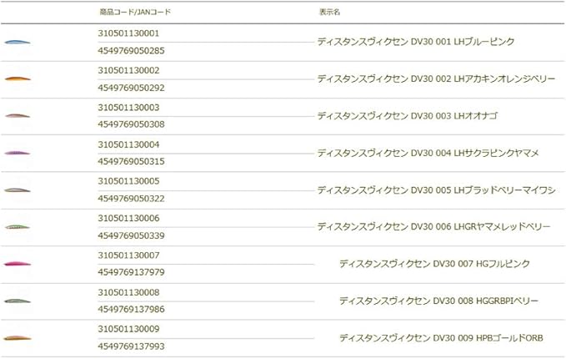The width and height of the screenshot is (566, 359).
Task: Click the blue-pink lure thumbnail for DV30 001
Action: coord(17,42)
